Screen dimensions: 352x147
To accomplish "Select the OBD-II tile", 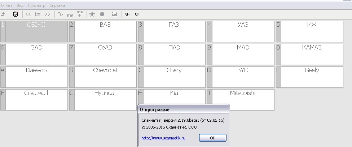I will pos(34,31).
